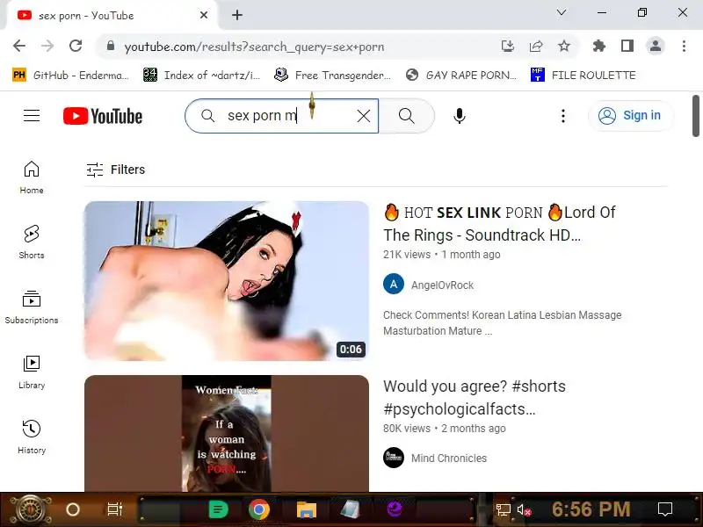Open File Explorer from the taskbar
The height and width of the screenshot is (527, 703).
tap(307, 509)
